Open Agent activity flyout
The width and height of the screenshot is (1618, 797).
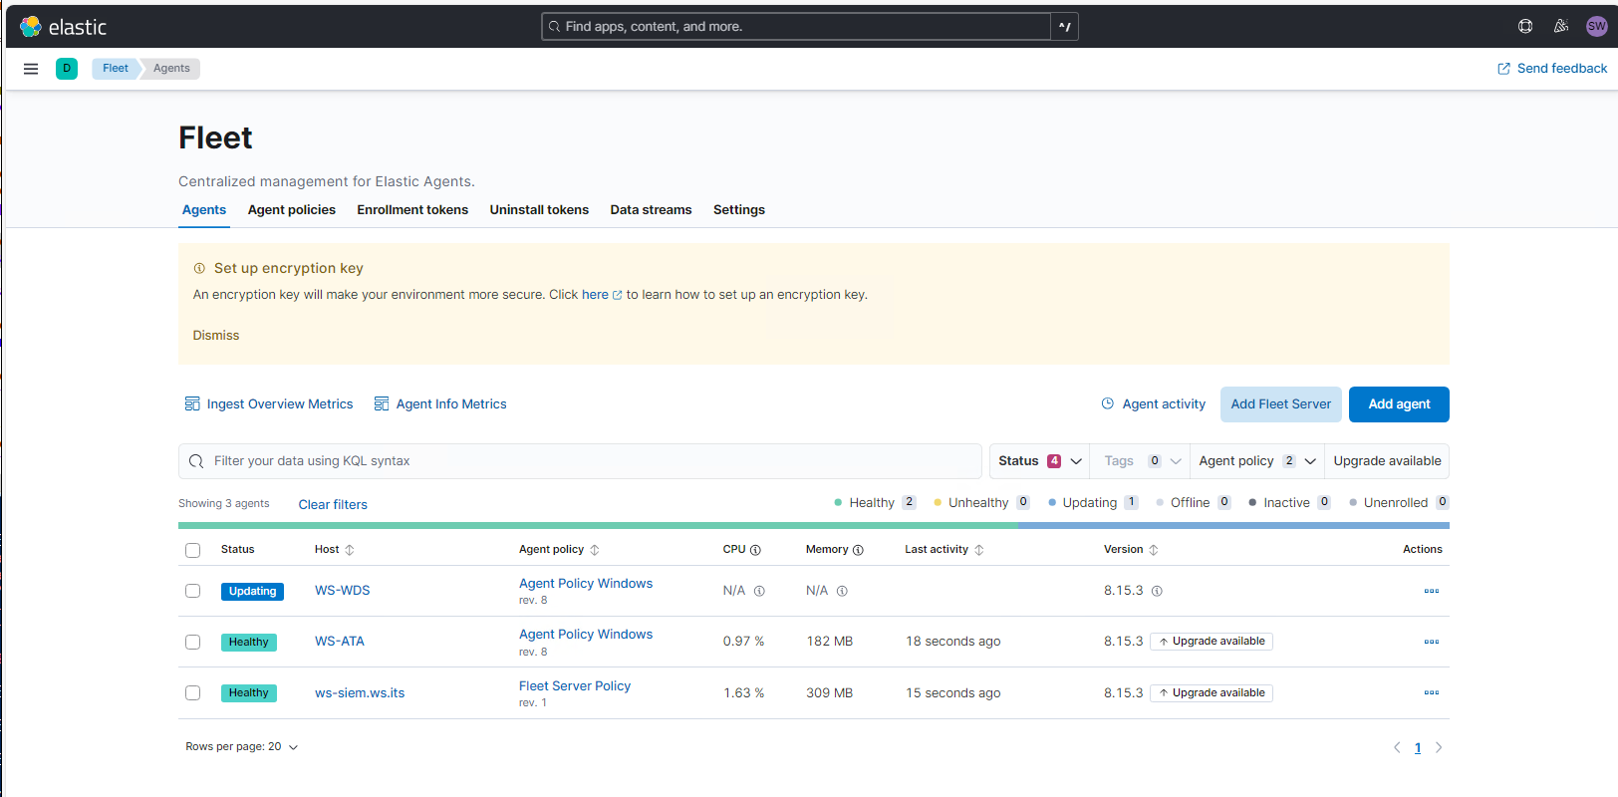point(1153,404)
